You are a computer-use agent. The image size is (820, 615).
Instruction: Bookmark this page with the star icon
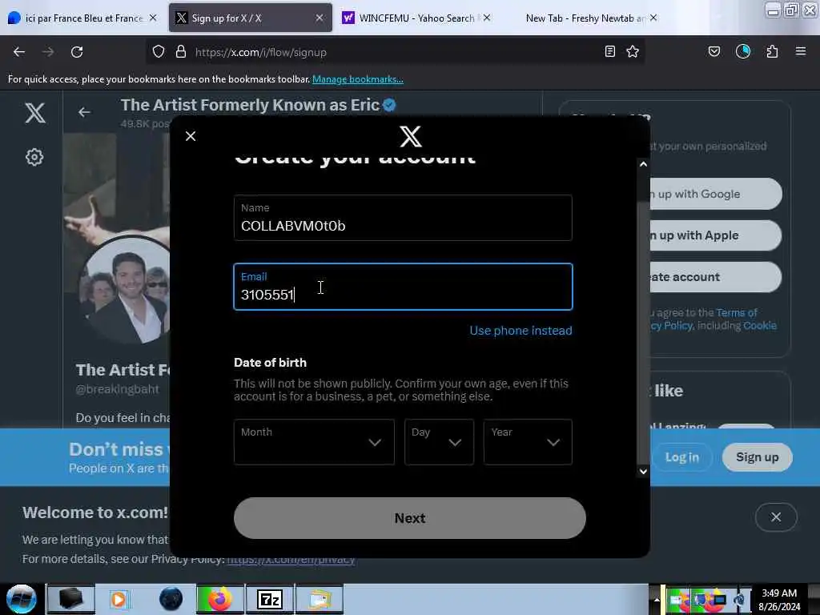pos(633,51)
